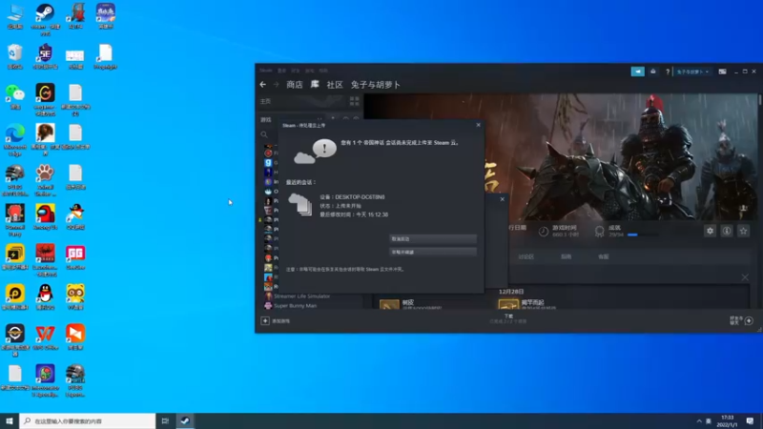Viewport: 763px width, 429px height.
Task: Open the 指南 guides link
Action: 566,256
